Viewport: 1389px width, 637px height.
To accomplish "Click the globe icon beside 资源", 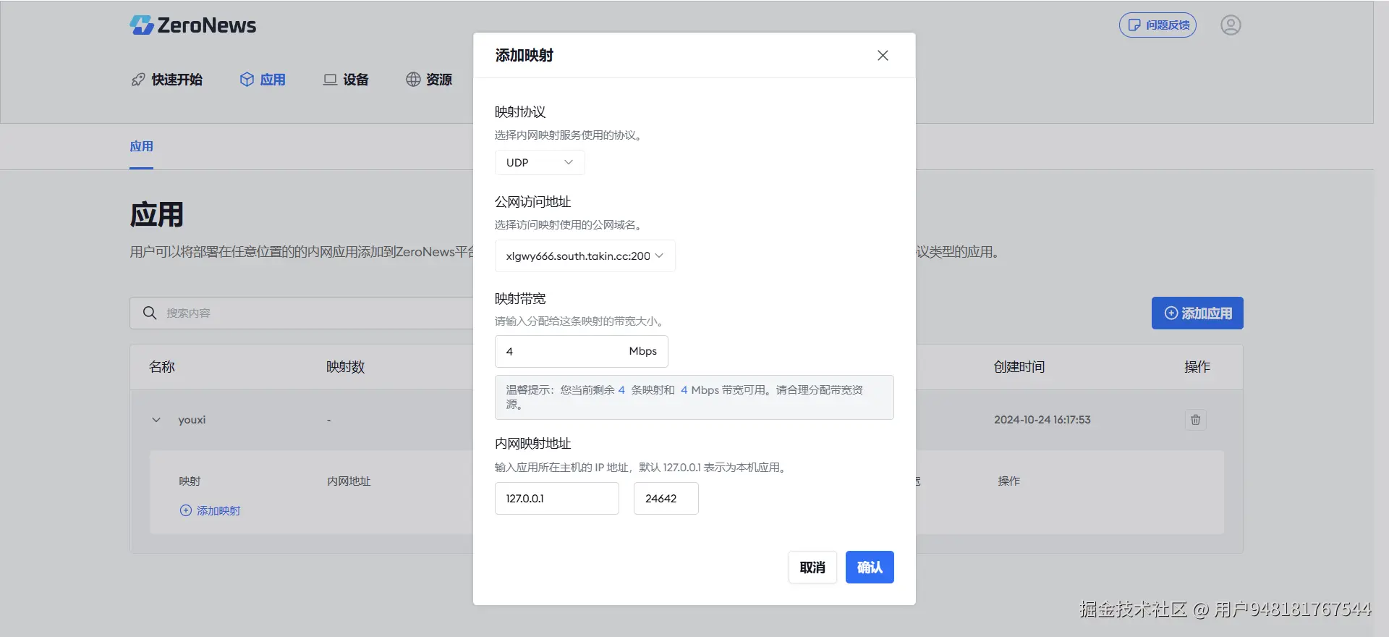I will coord(413,80).
